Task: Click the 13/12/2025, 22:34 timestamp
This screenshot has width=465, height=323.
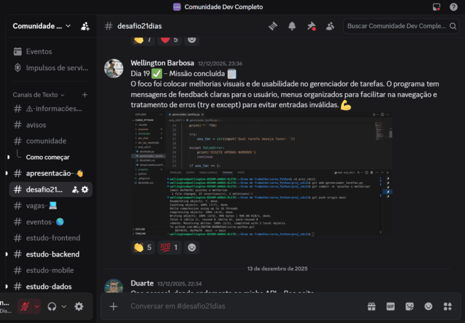Action: (179, 284)
